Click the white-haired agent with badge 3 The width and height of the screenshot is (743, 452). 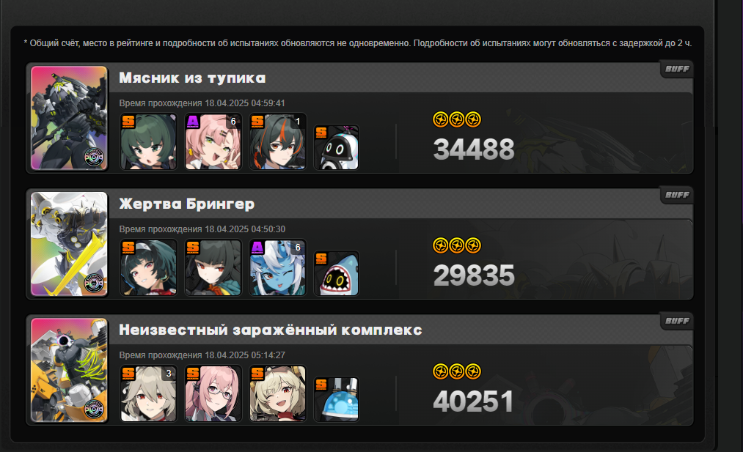click(148, 393)
